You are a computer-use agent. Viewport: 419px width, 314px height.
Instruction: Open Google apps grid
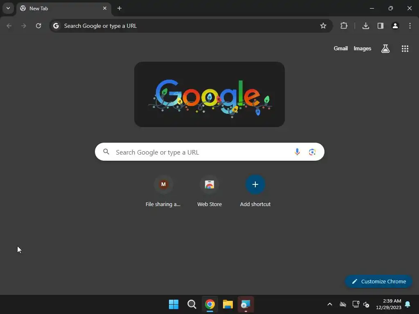click(x=405, y=49)
